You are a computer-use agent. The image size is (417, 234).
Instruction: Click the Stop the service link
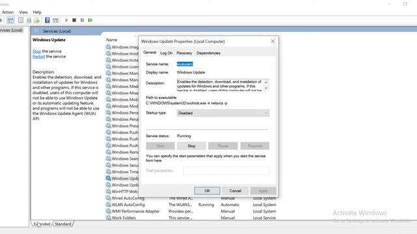click(x=36, y=51)
